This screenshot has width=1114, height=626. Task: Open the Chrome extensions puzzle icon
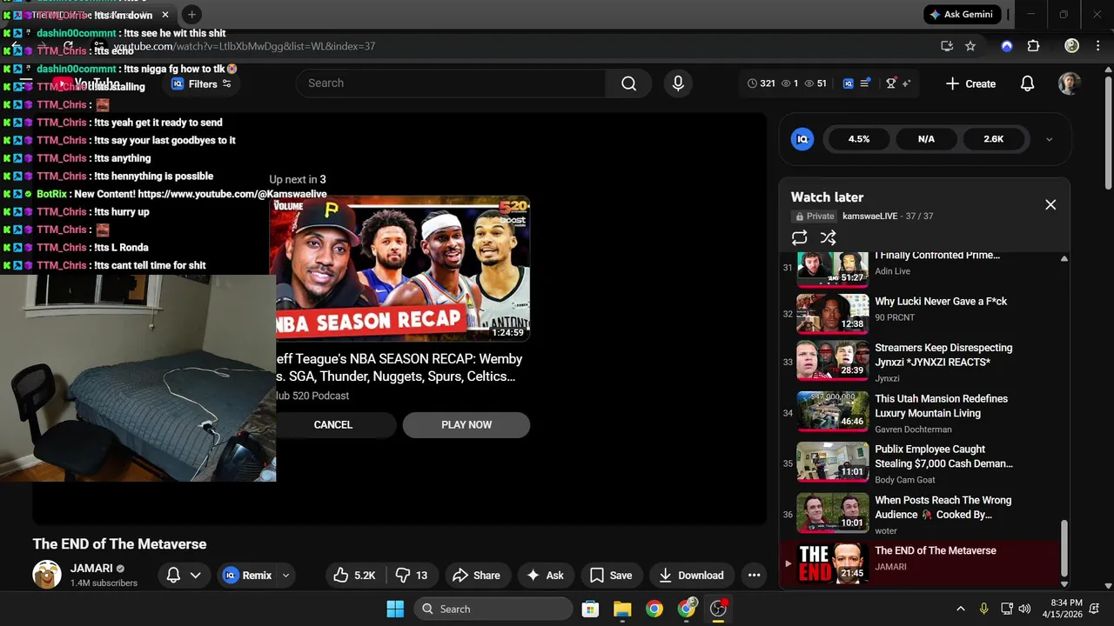(x=1034, y=46)
